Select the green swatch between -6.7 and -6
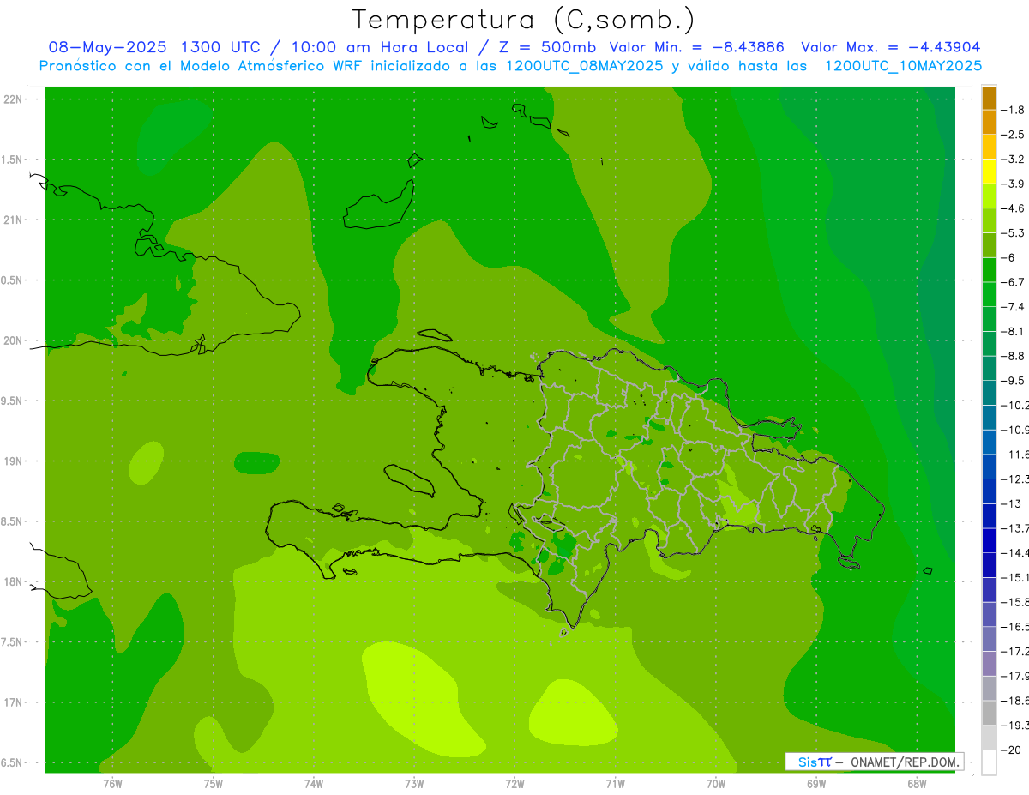The image size is (1029, 795). tap(989, 270)
